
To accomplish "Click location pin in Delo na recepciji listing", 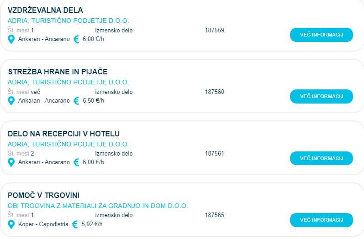I will tap(11, 162).
